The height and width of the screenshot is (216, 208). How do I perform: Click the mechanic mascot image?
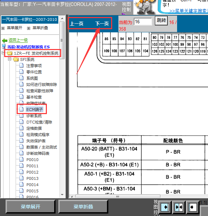click(x=145, y=7)
